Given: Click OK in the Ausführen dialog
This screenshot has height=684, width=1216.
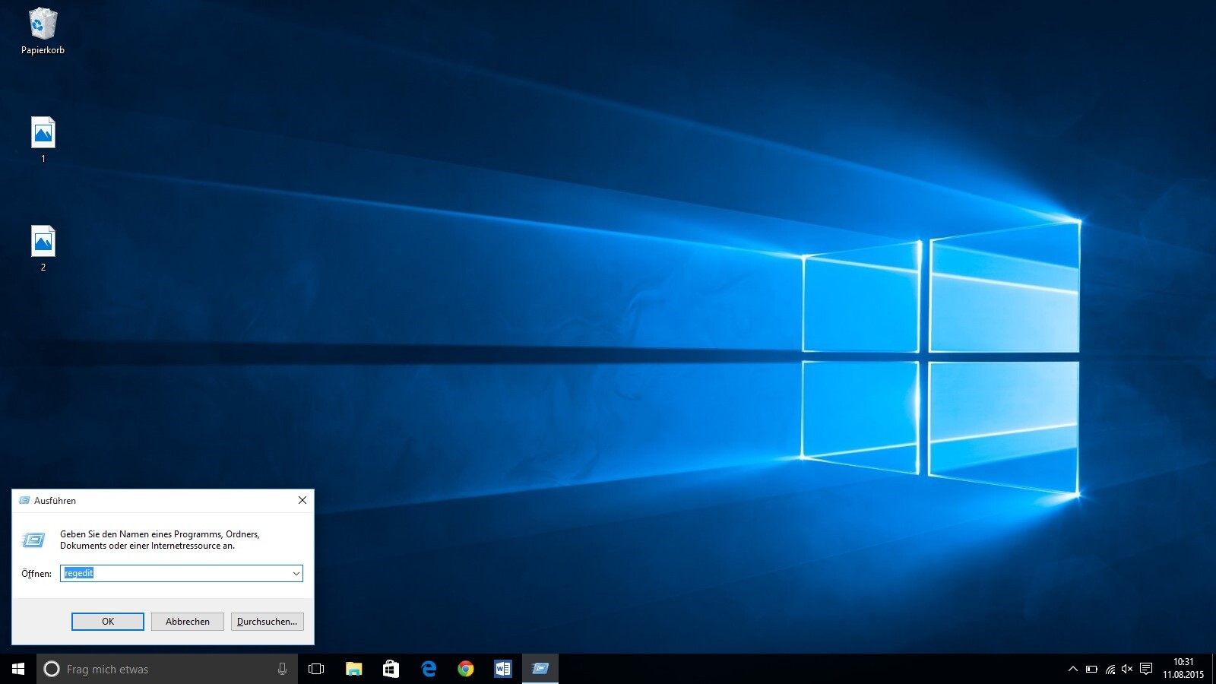Looking at the screenshot, I should [x=108, y=622].
